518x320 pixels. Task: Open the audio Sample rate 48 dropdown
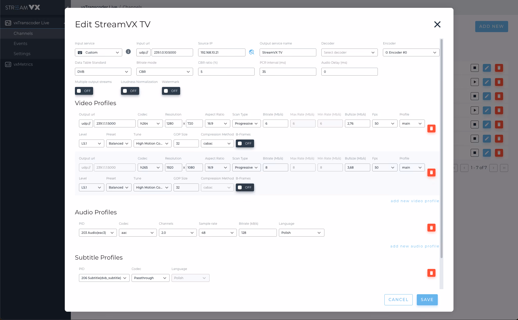pos(218,233)
